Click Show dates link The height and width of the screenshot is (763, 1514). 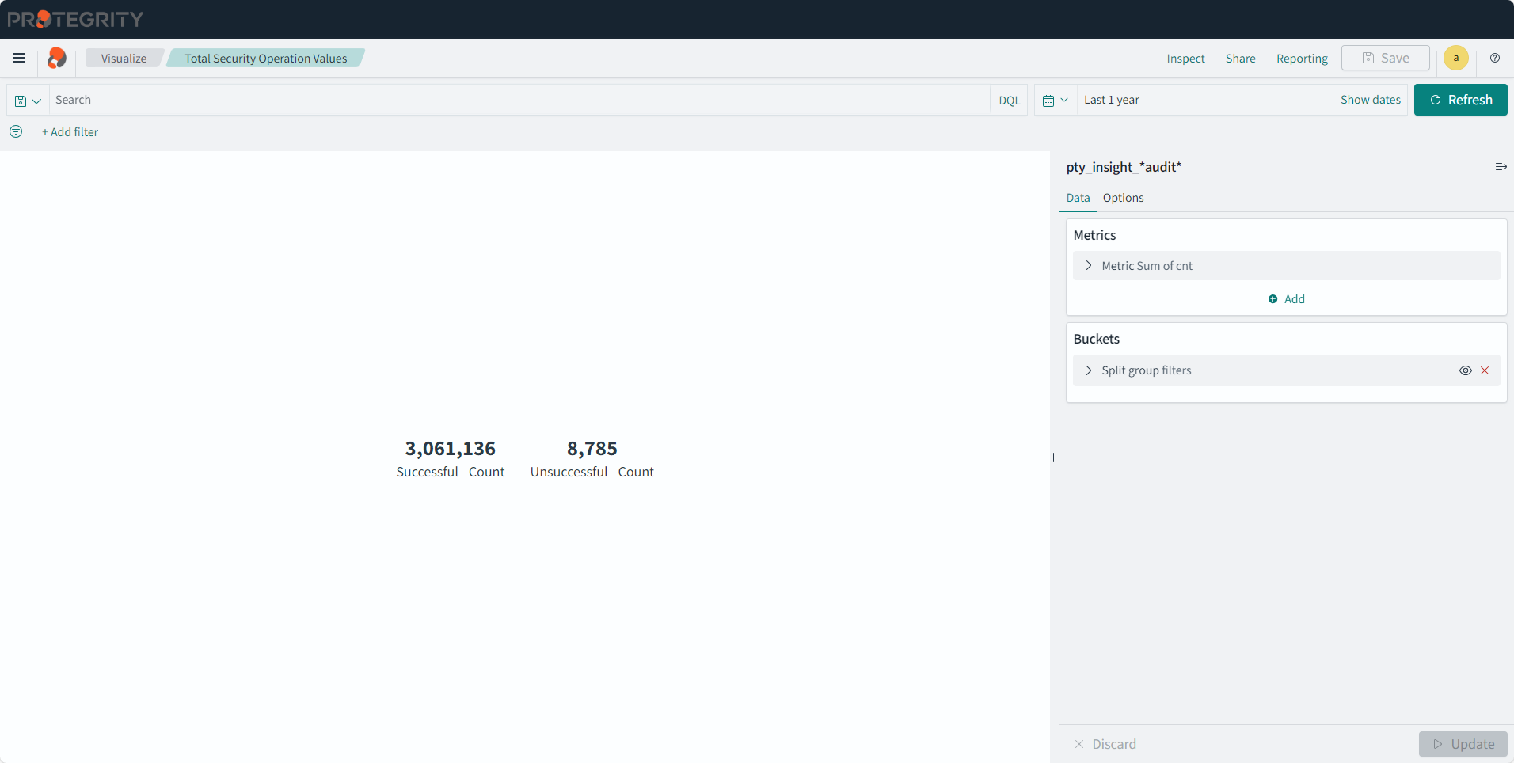pos(1370,100)
